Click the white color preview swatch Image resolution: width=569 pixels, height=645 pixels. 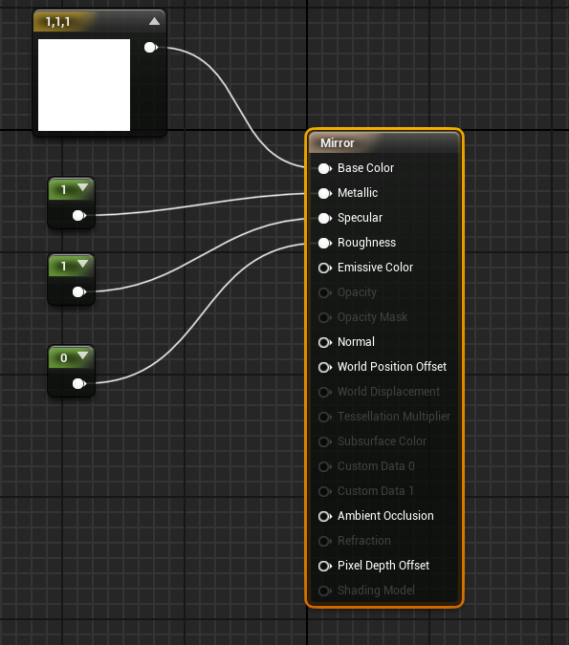click(x=84, y=85)
